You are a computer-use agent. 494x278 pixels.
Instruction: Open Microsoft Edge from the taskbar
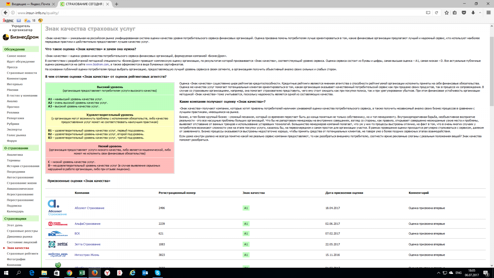31,273
